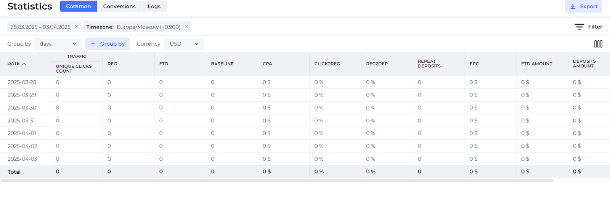This screenshot has height=214, width=610.
Task: Select the 2025-04-01 row date
Action: click(22, 133)
